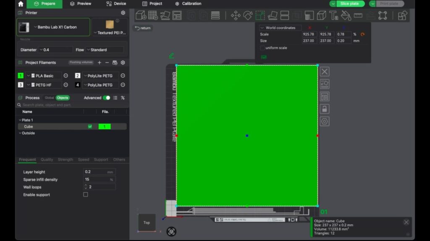Add a filament with the plus icon
Image resolution: width=430 pixels, height=241 pixels.
point(99,63)
